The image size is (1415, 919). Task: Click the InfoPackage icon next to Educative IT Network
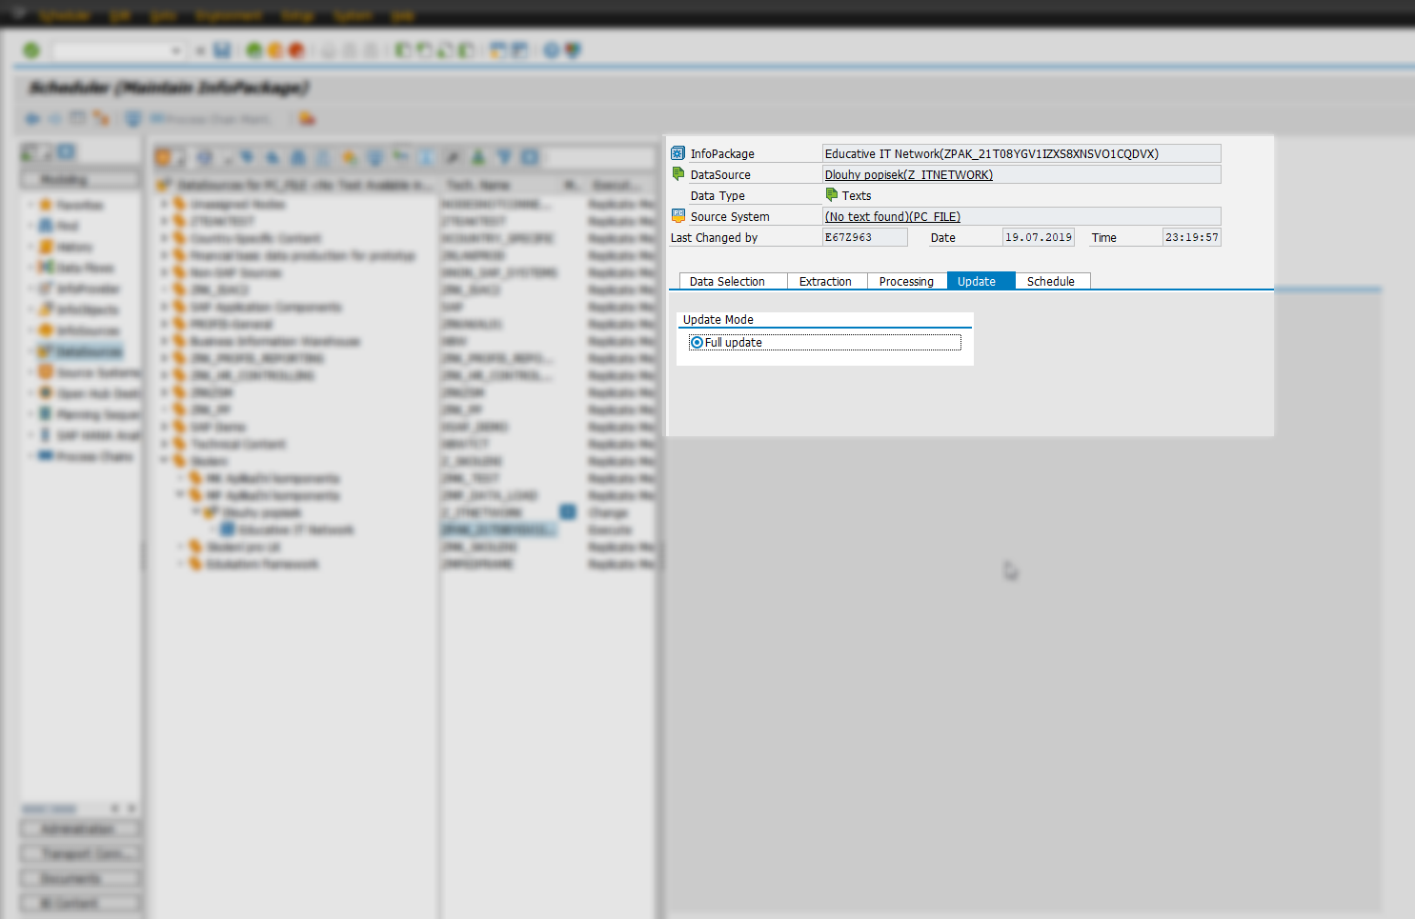click(677, 152)
